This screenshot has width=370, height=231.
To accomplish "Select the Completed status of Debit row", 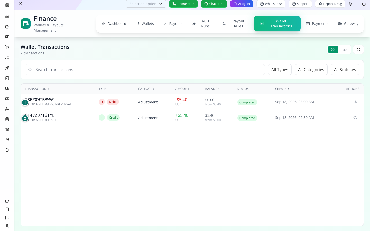I will [x=247, y=102].
